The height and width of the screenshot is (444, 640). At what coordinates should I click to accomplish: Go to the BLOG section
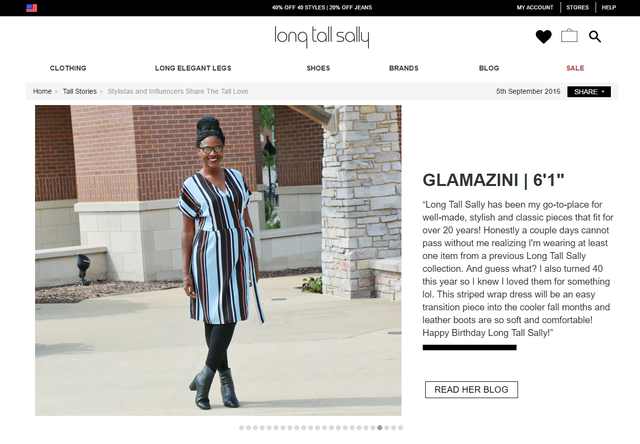pyautogui.click(x=489, y=68)
